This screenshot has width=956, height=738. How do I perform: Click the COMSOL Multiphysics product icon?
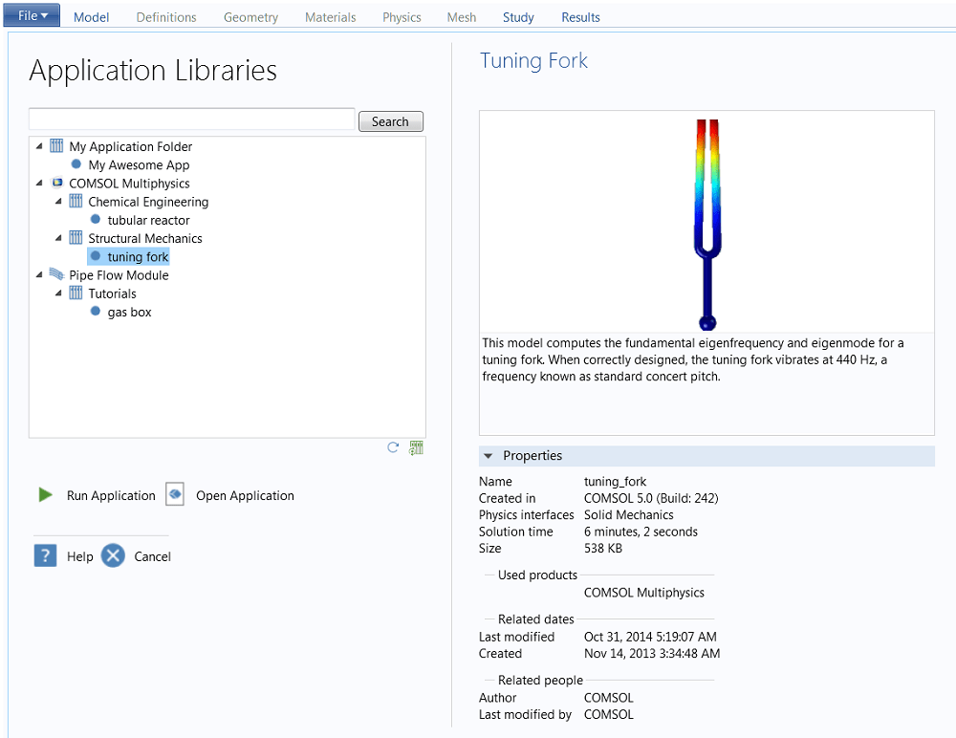[x=56, y=183]
